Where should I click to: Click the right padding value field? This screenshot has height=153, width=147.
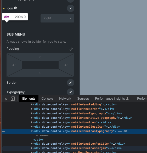coord(66,65)
